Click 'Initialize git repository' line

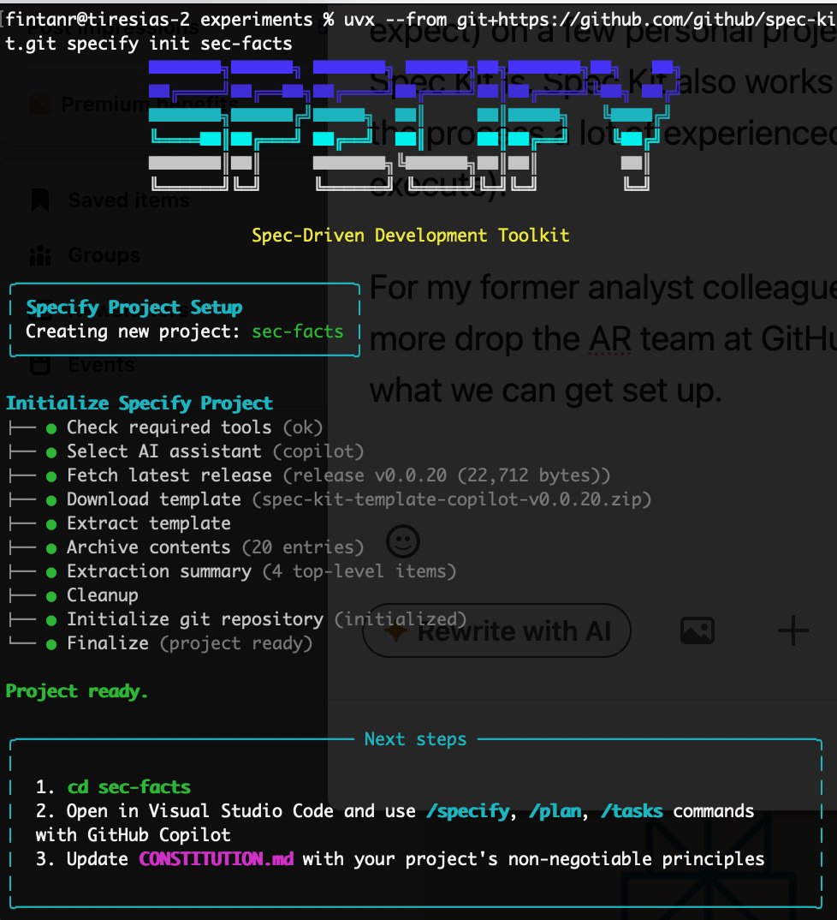coord(267,619)
